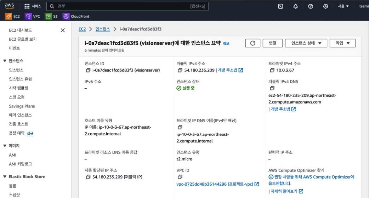
Task: Open 자세히 알아보기 link
Action: [x=287, y=191]
